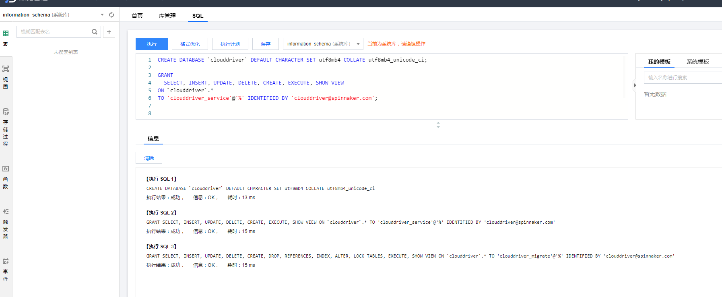Screen dimensions: 722x297
Task: Click the orange system database warning text
Action: (x=396, y=44)
